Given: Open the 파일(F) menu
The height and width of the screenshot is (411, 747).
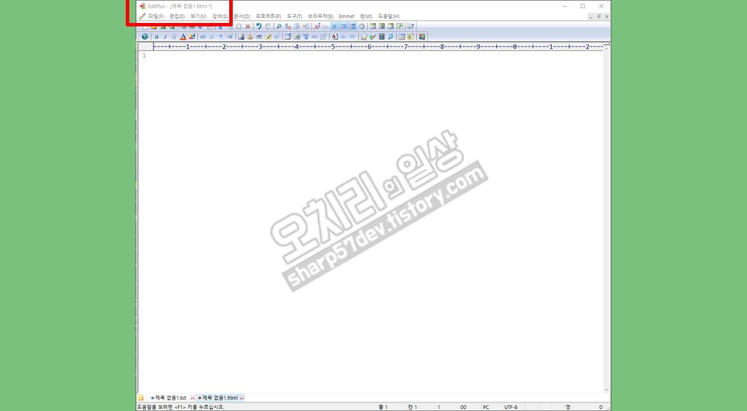Looking at the screenshot, I should [x=156, y=16].
